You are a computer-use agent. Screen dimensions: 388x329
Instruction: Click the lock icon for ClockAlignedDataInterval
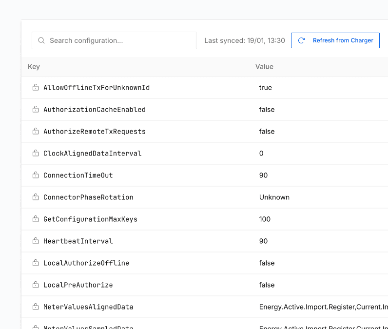[x=36, y=153]
